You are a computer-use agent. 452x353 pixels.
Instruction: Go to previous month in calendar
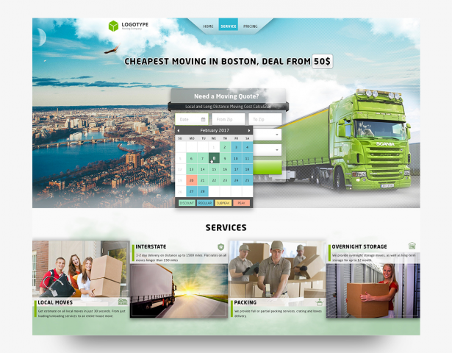[x=179, y=131]
